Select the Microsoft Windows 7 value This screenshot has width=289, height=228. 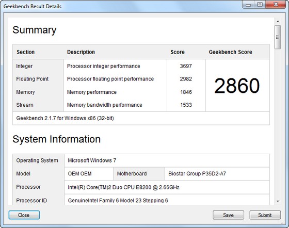coord(92,160)
